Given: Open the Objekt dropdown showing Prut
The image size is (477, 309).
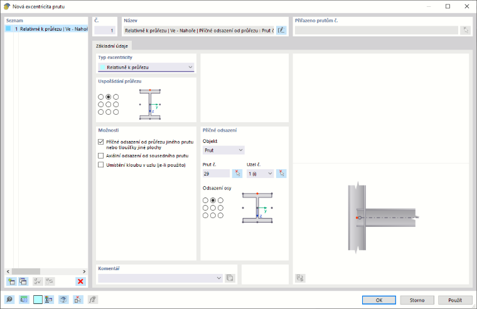Looking at the screenshot, I should pyautogui.click(x=223, y=150).
